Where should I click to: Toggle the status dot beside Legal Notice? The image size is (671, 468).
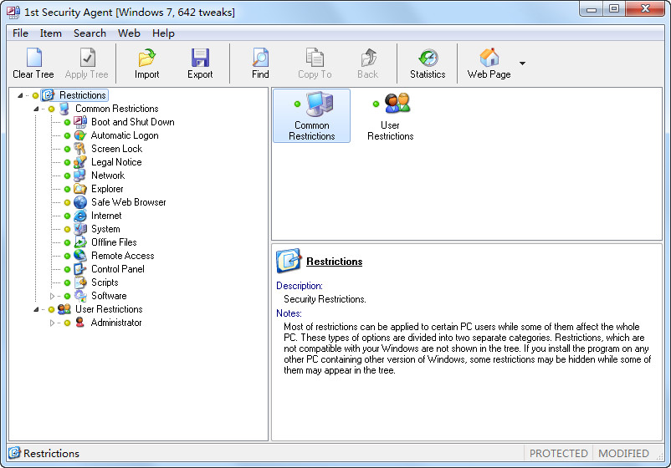click(67, 162)
